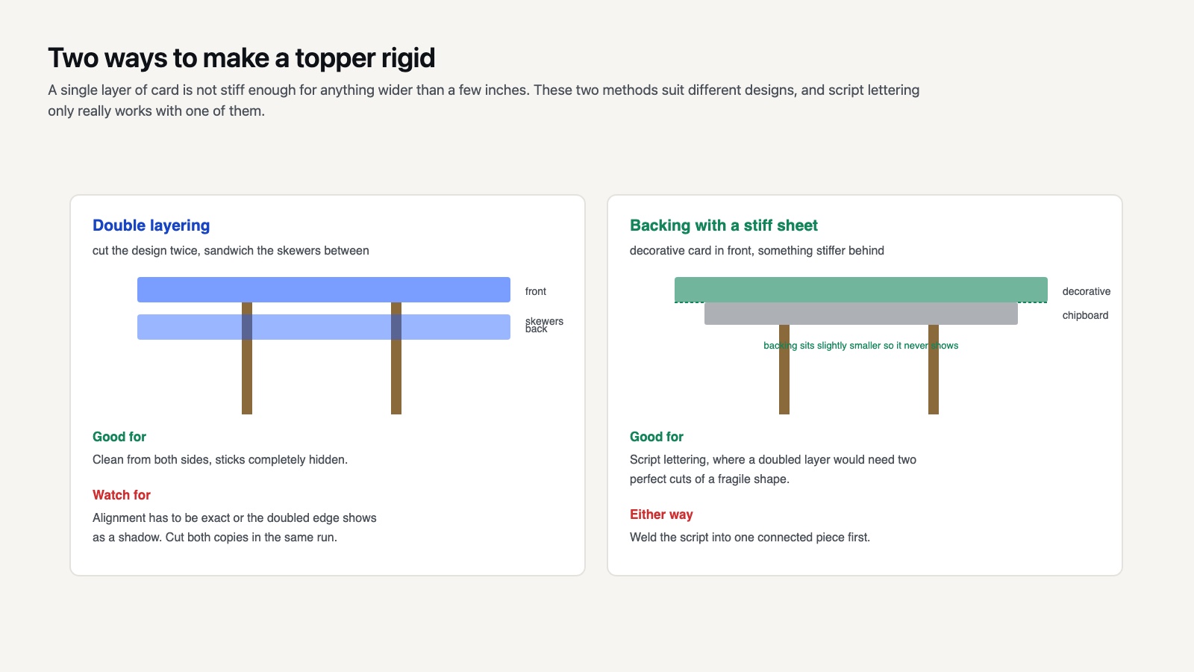
Task: Click 'decorative card in front' subtitle
Action: point(757,250)
